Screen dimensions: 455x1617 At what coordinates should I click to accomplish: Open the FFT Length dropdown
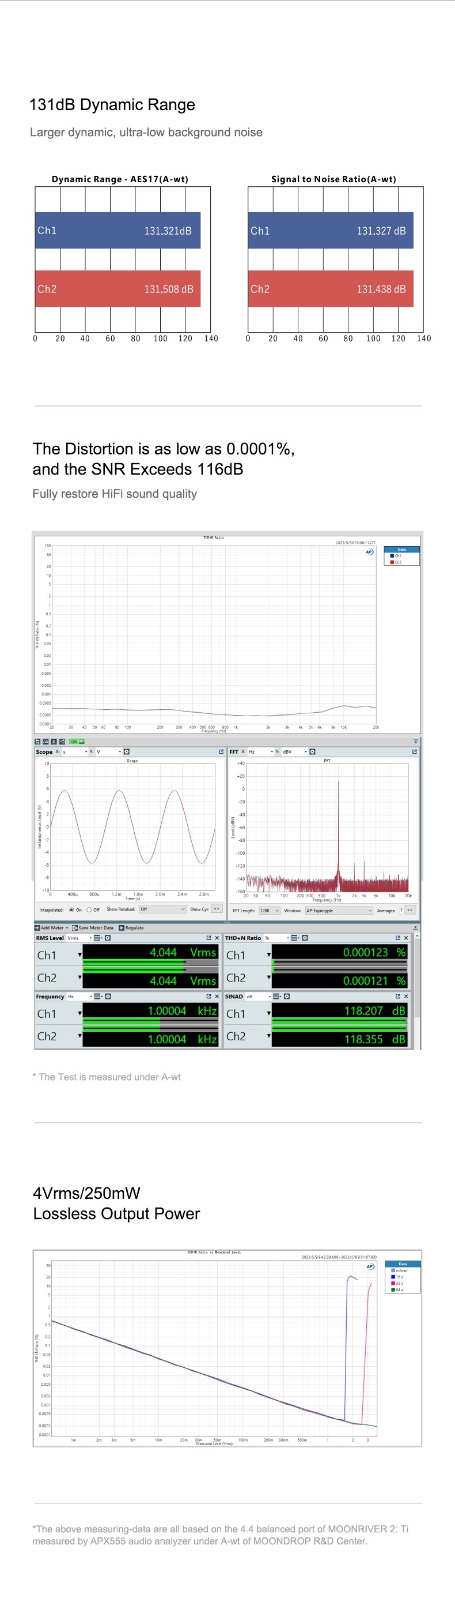269,910
